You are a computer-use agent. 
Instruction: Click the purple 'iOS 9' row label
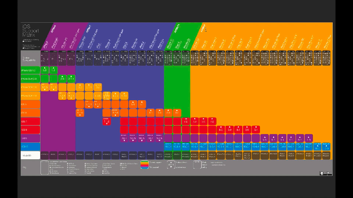pos(31,138)
